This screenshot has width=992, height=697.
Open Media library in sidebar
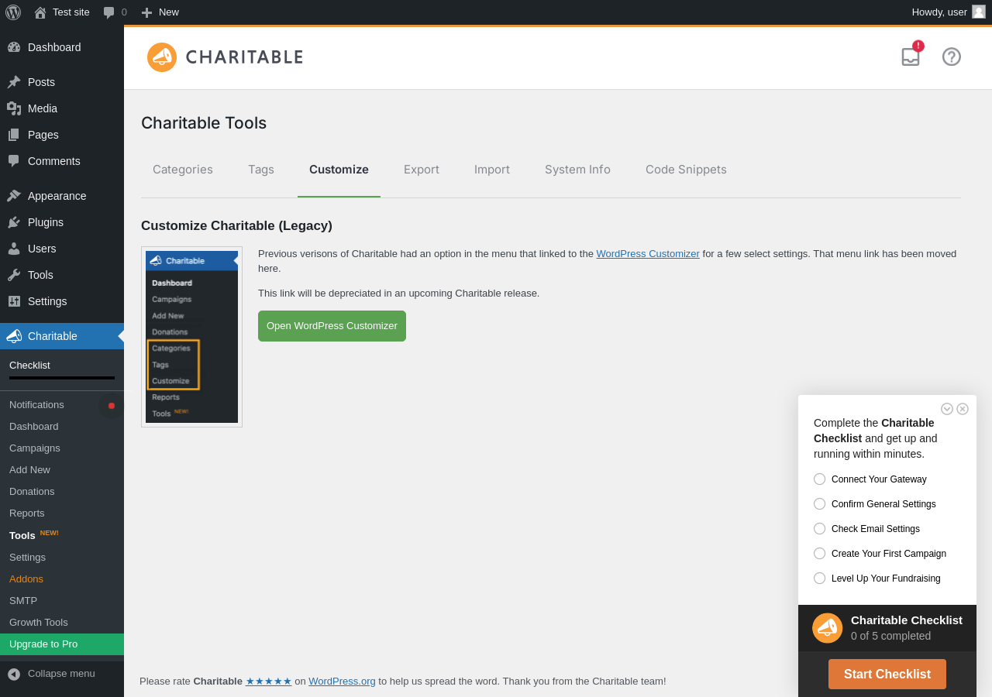tap(62, 108)
